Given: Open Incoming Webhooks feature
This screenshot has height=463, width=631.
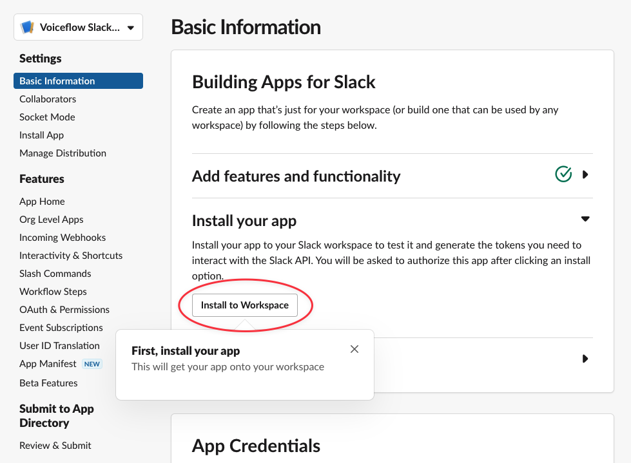Looking at the screenshot, I should coord(63,238).
